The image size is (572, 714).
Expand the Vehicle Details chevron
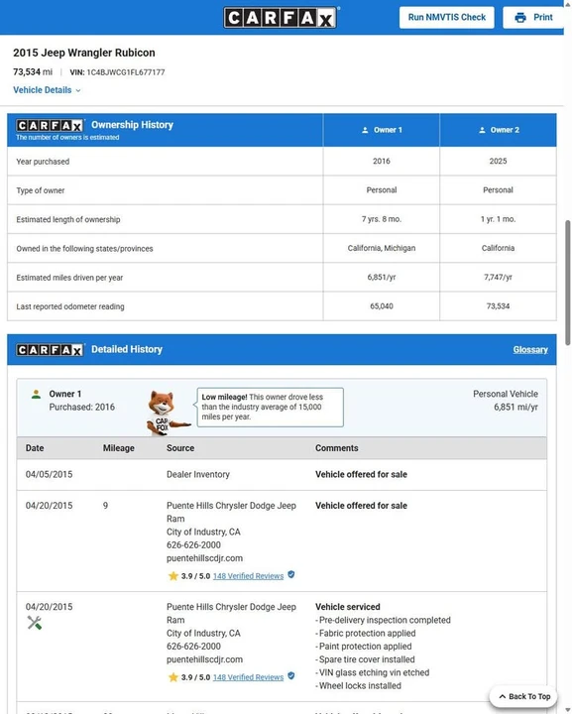78,90
